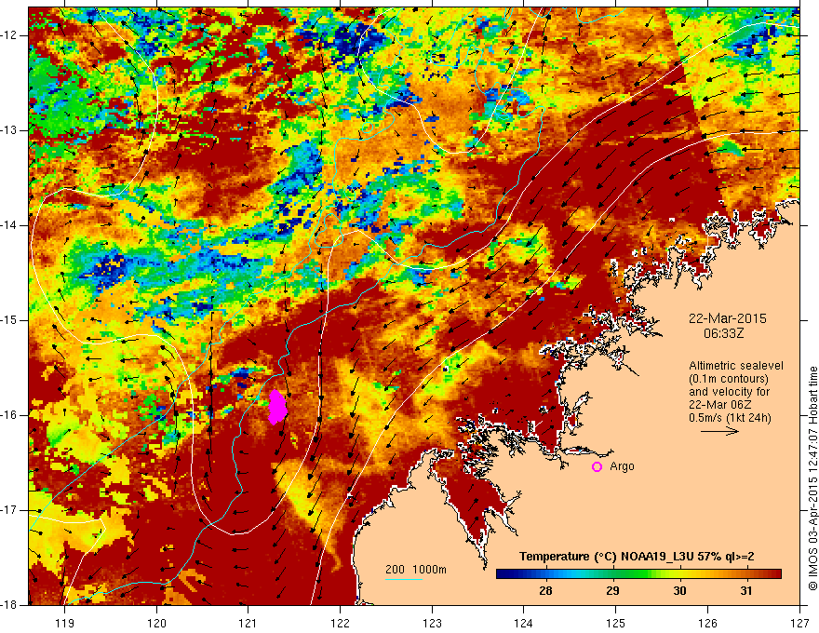Select the '22-Mar-2015' date text
Image resolution: width=819 pixels, height=633 pixels.
[x=727, y=318]
